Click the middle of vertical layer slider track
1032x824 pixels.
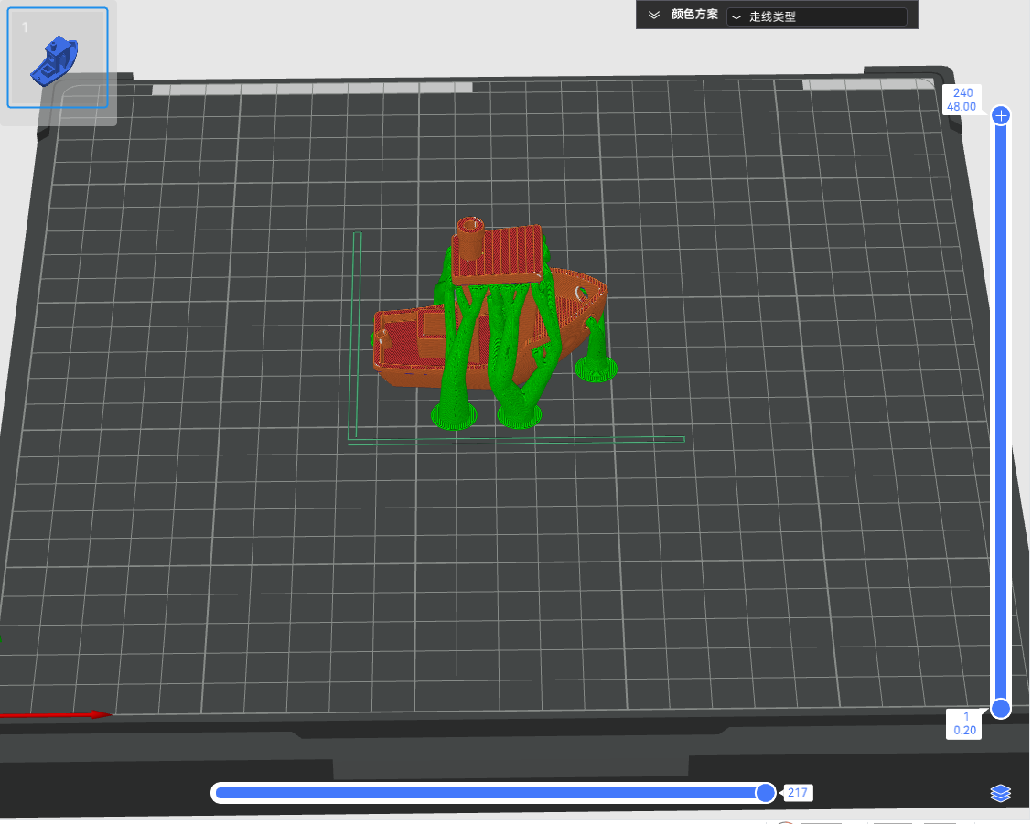coord(1002,412)
